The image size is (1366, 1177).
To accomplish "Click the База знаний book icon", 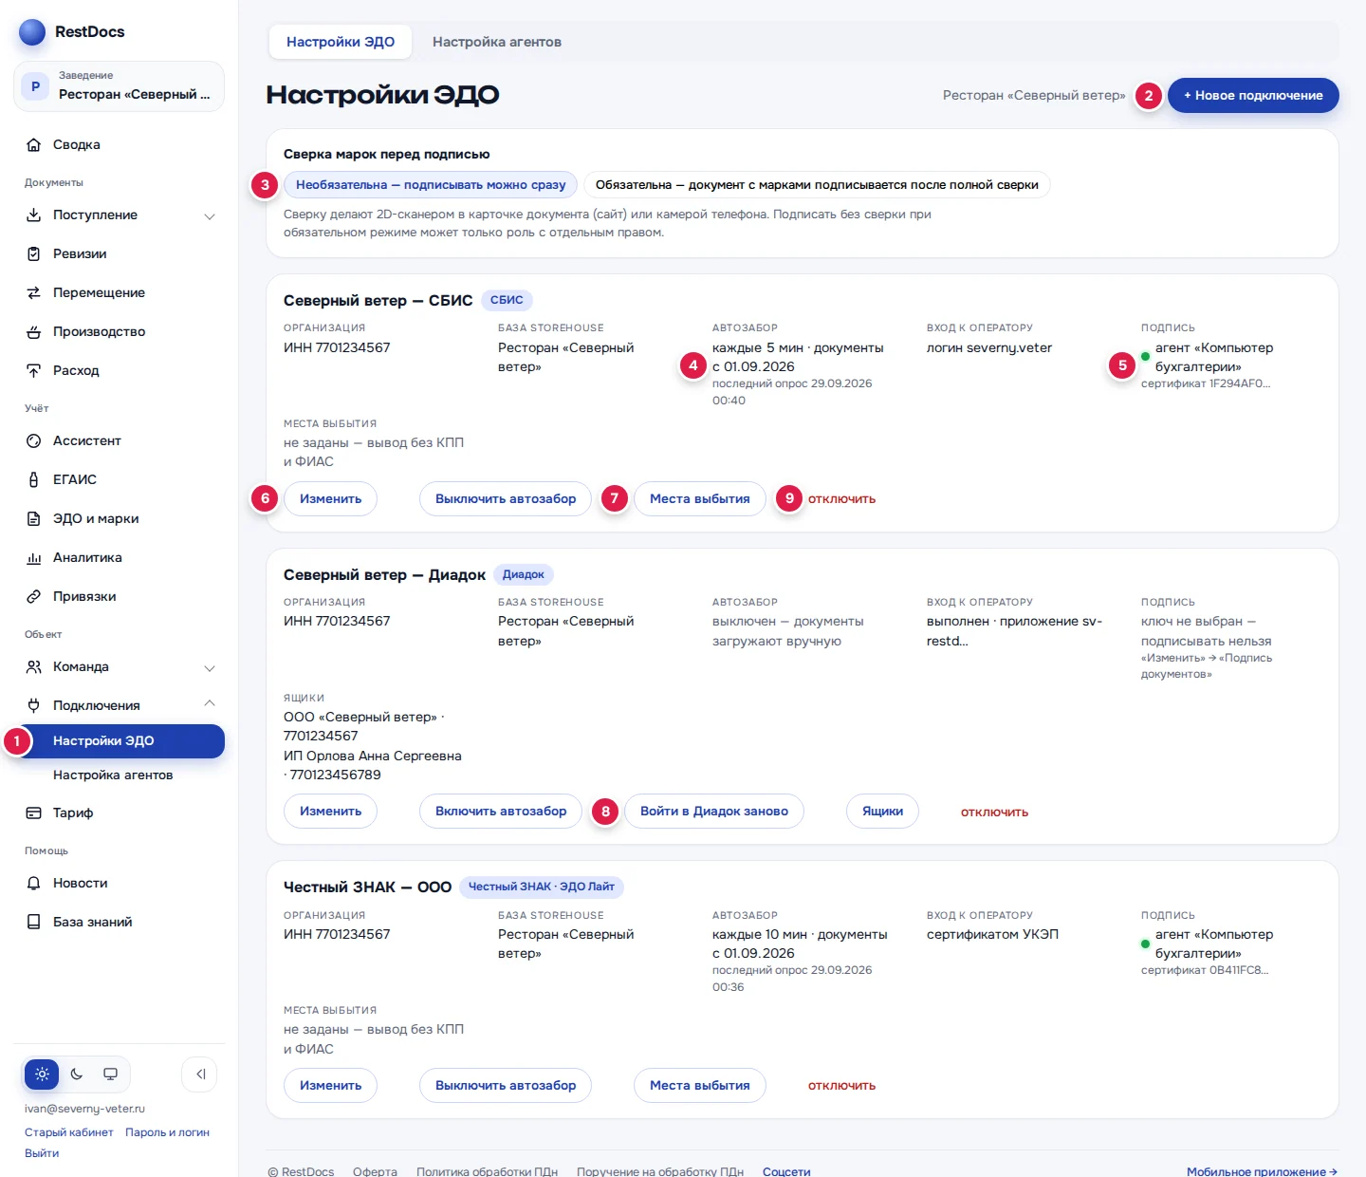I will click(34, 923).
